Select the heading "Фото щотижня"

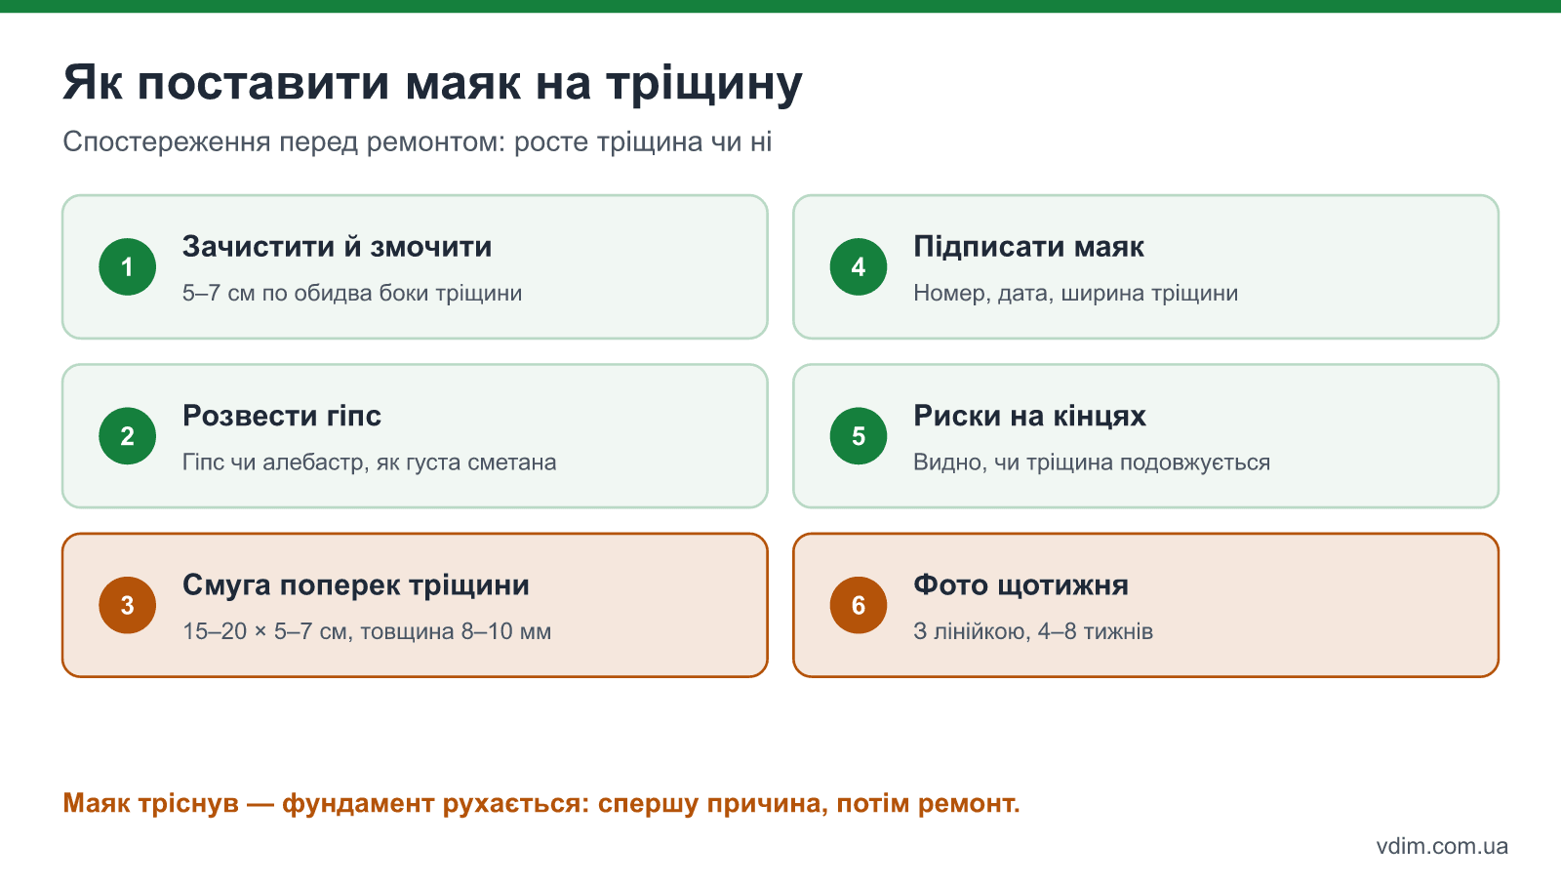pos(1021,585)
